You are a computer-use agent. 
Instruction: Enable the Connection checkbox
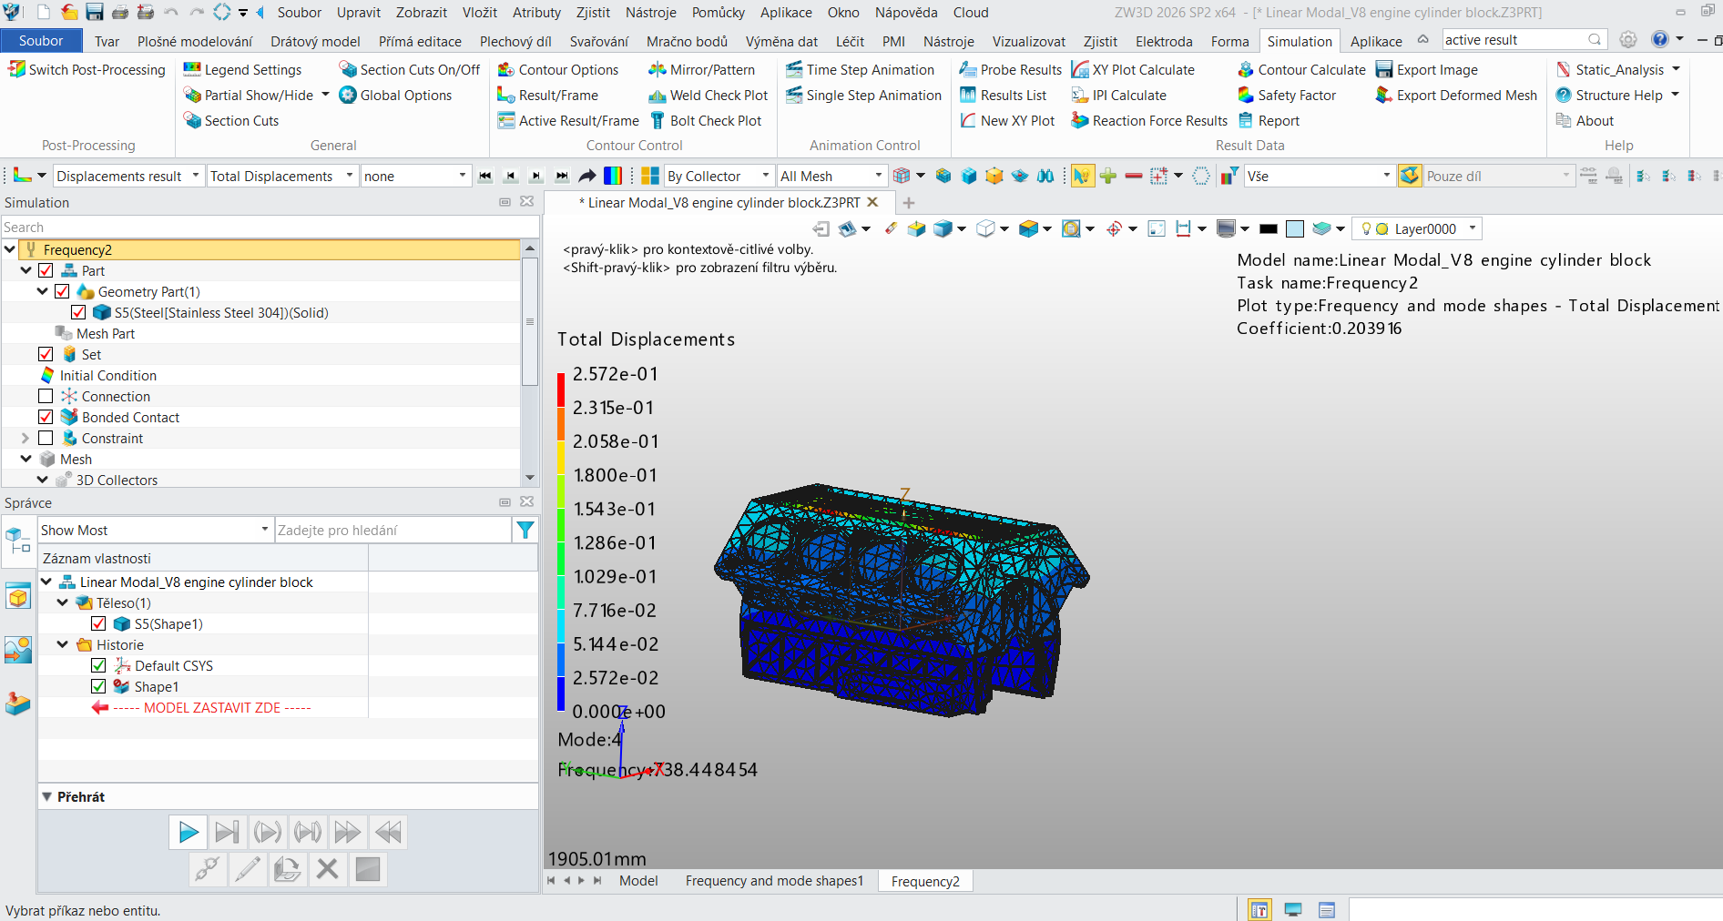[46, 396]
